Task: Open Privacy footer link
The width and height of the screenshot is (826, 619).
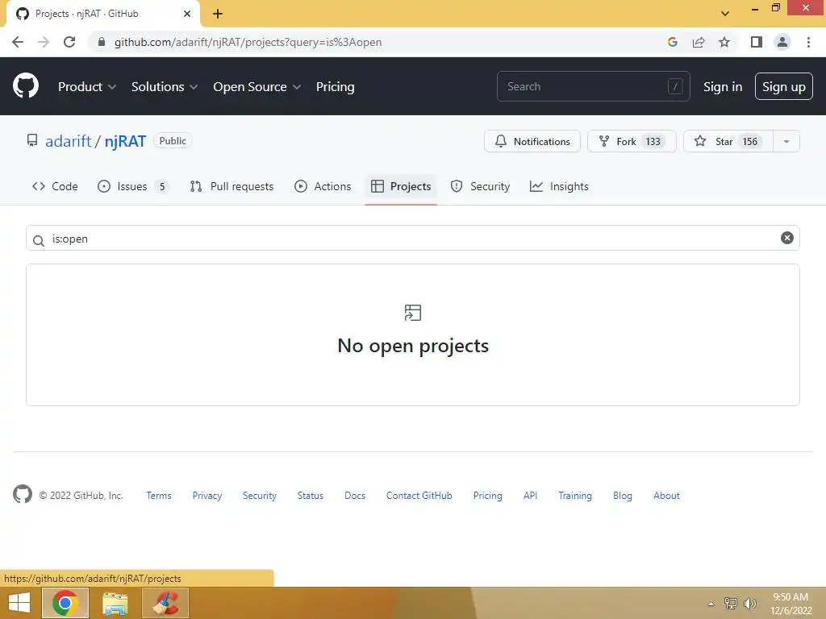Action: [207, 496]
